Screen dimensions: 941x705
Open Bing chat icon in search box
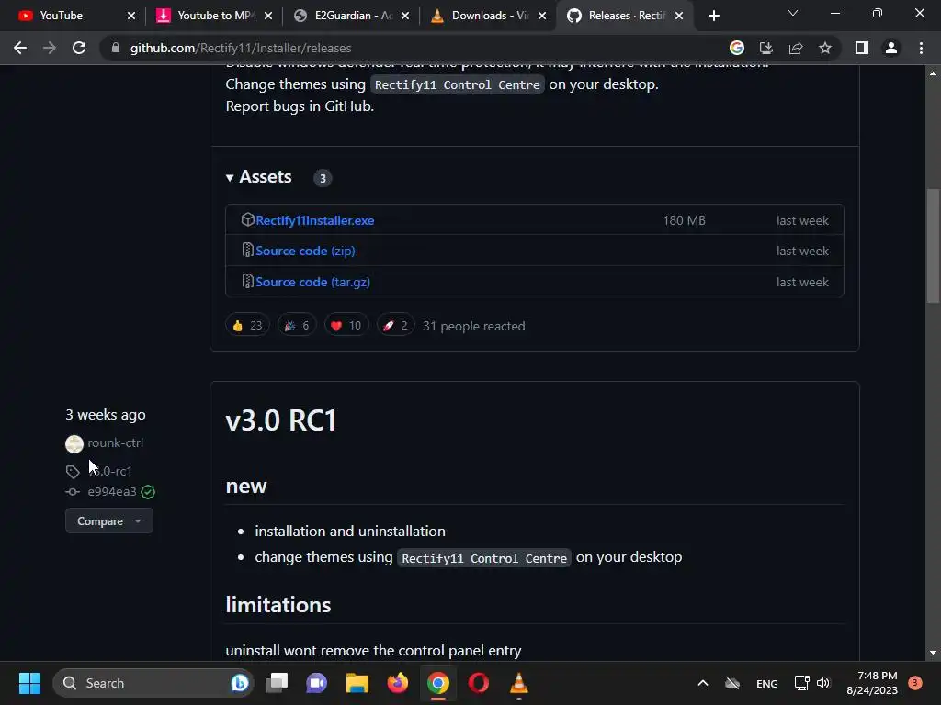click(240, 683)
